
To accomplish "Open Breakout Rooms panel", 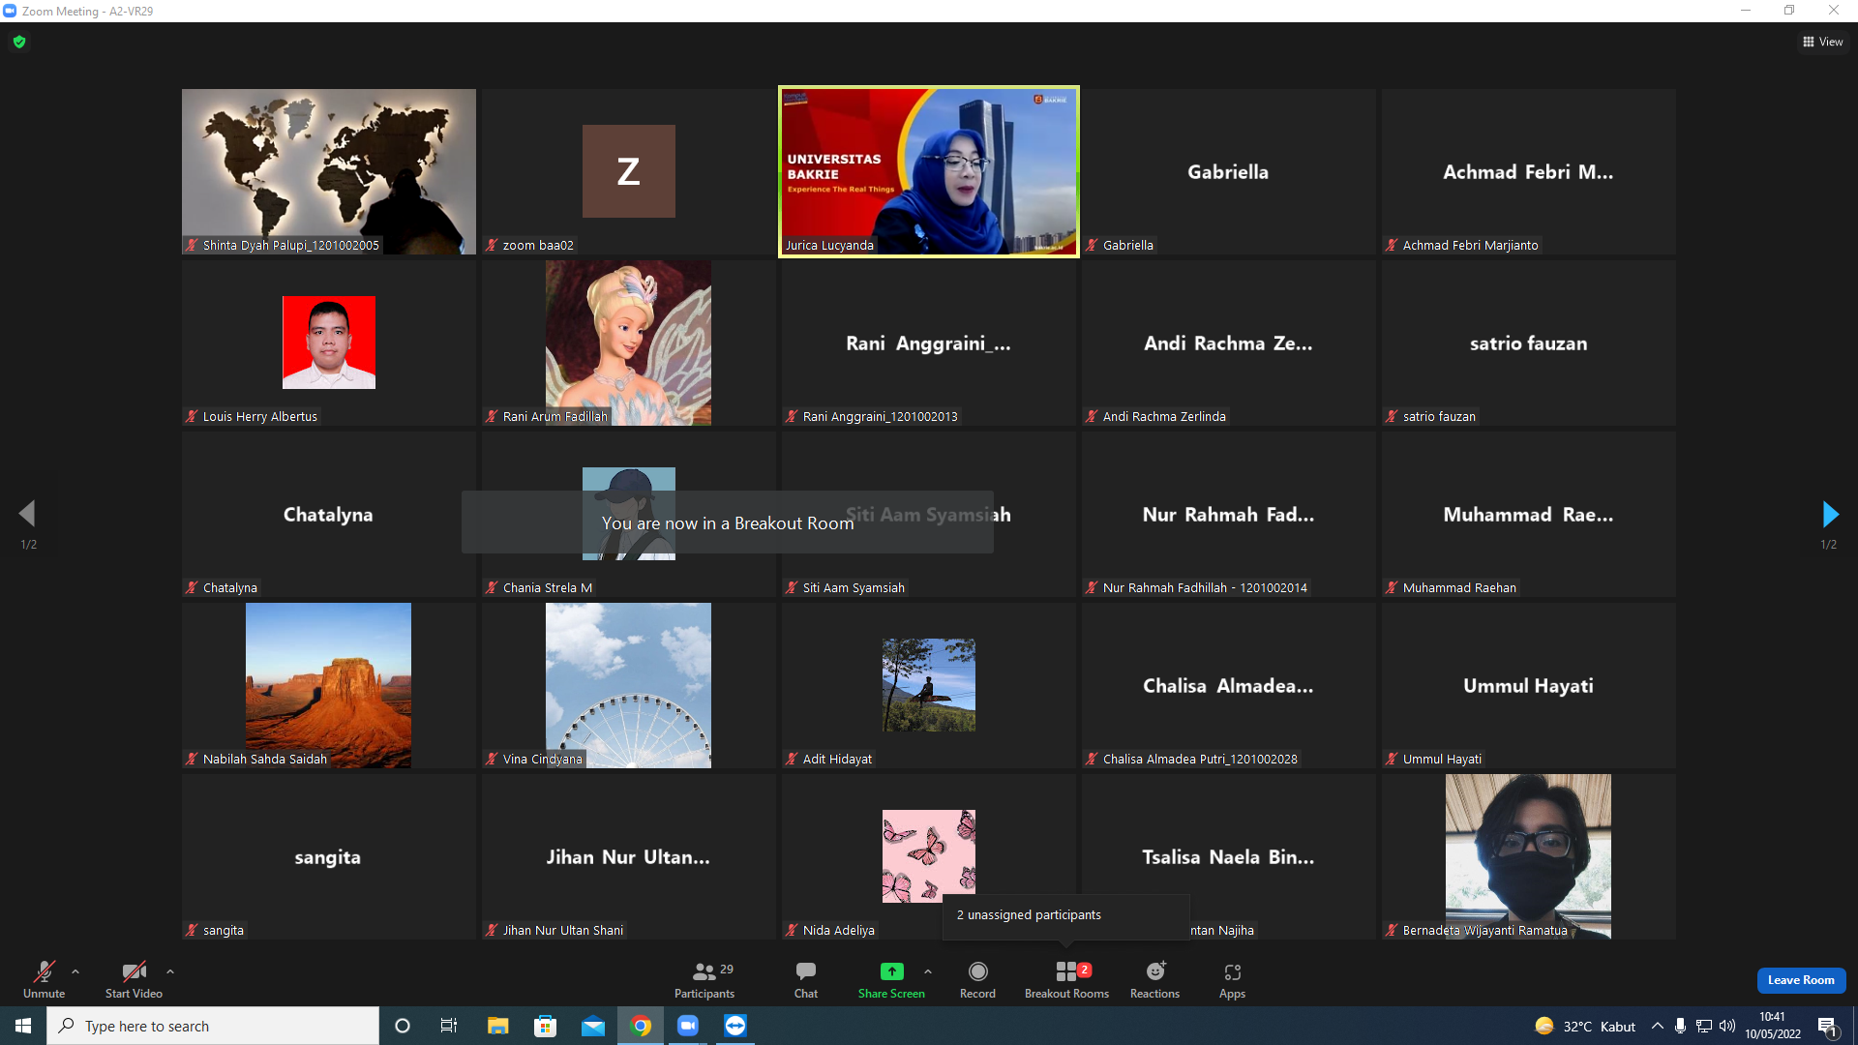I will tap(1066, 979).
